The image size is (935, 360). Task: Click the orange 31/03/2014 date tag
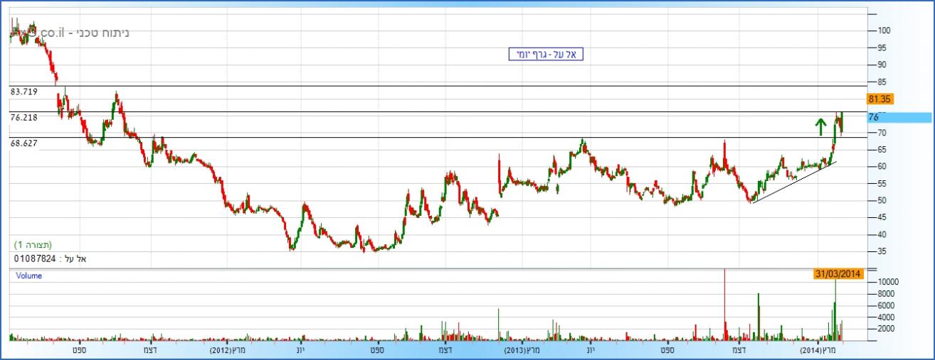tap(839, 273)
